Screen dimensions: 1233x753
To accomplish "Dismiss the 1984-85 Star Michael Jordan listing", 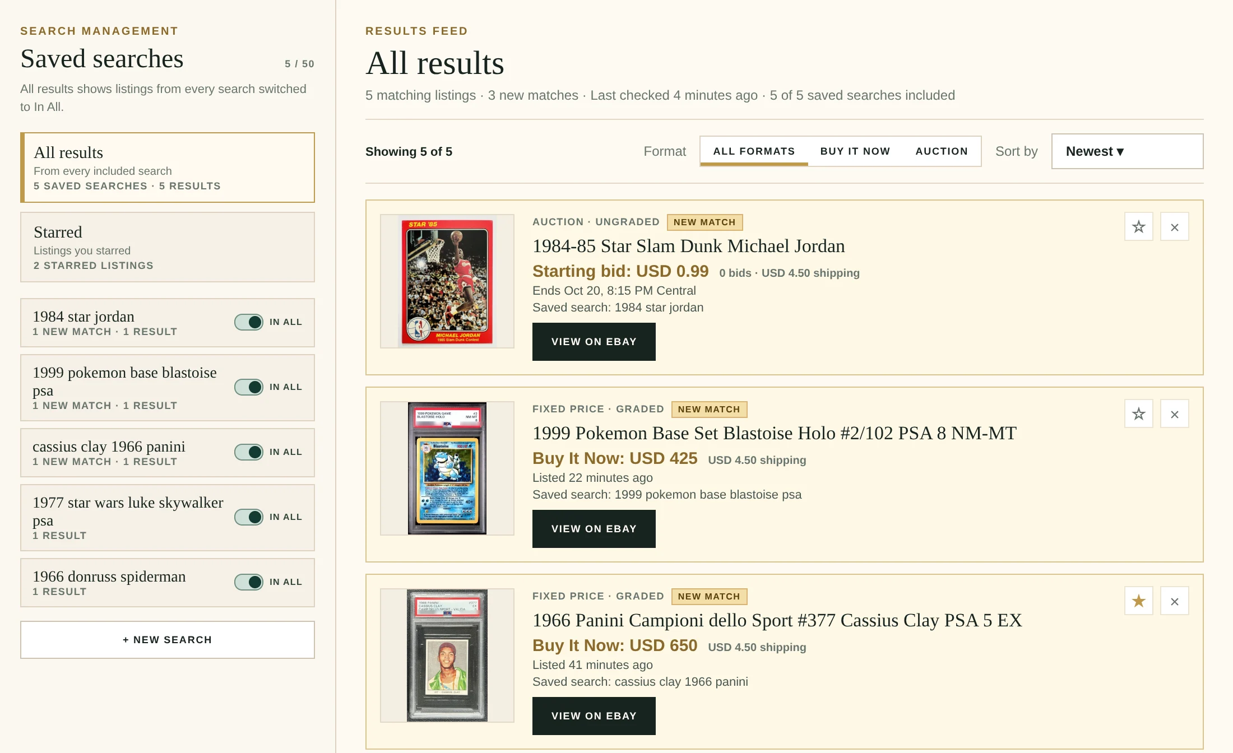I will [1174, 227].
